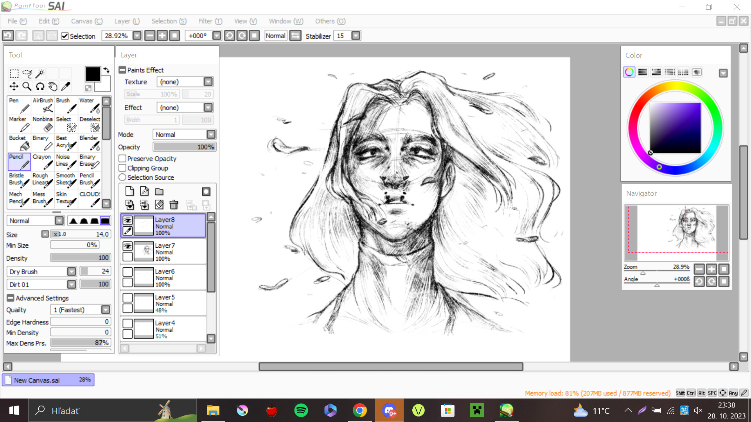Create a new normal layer
Image resolution: width=751 pixels, height=422 pixels.
click(x=129, y=191)
